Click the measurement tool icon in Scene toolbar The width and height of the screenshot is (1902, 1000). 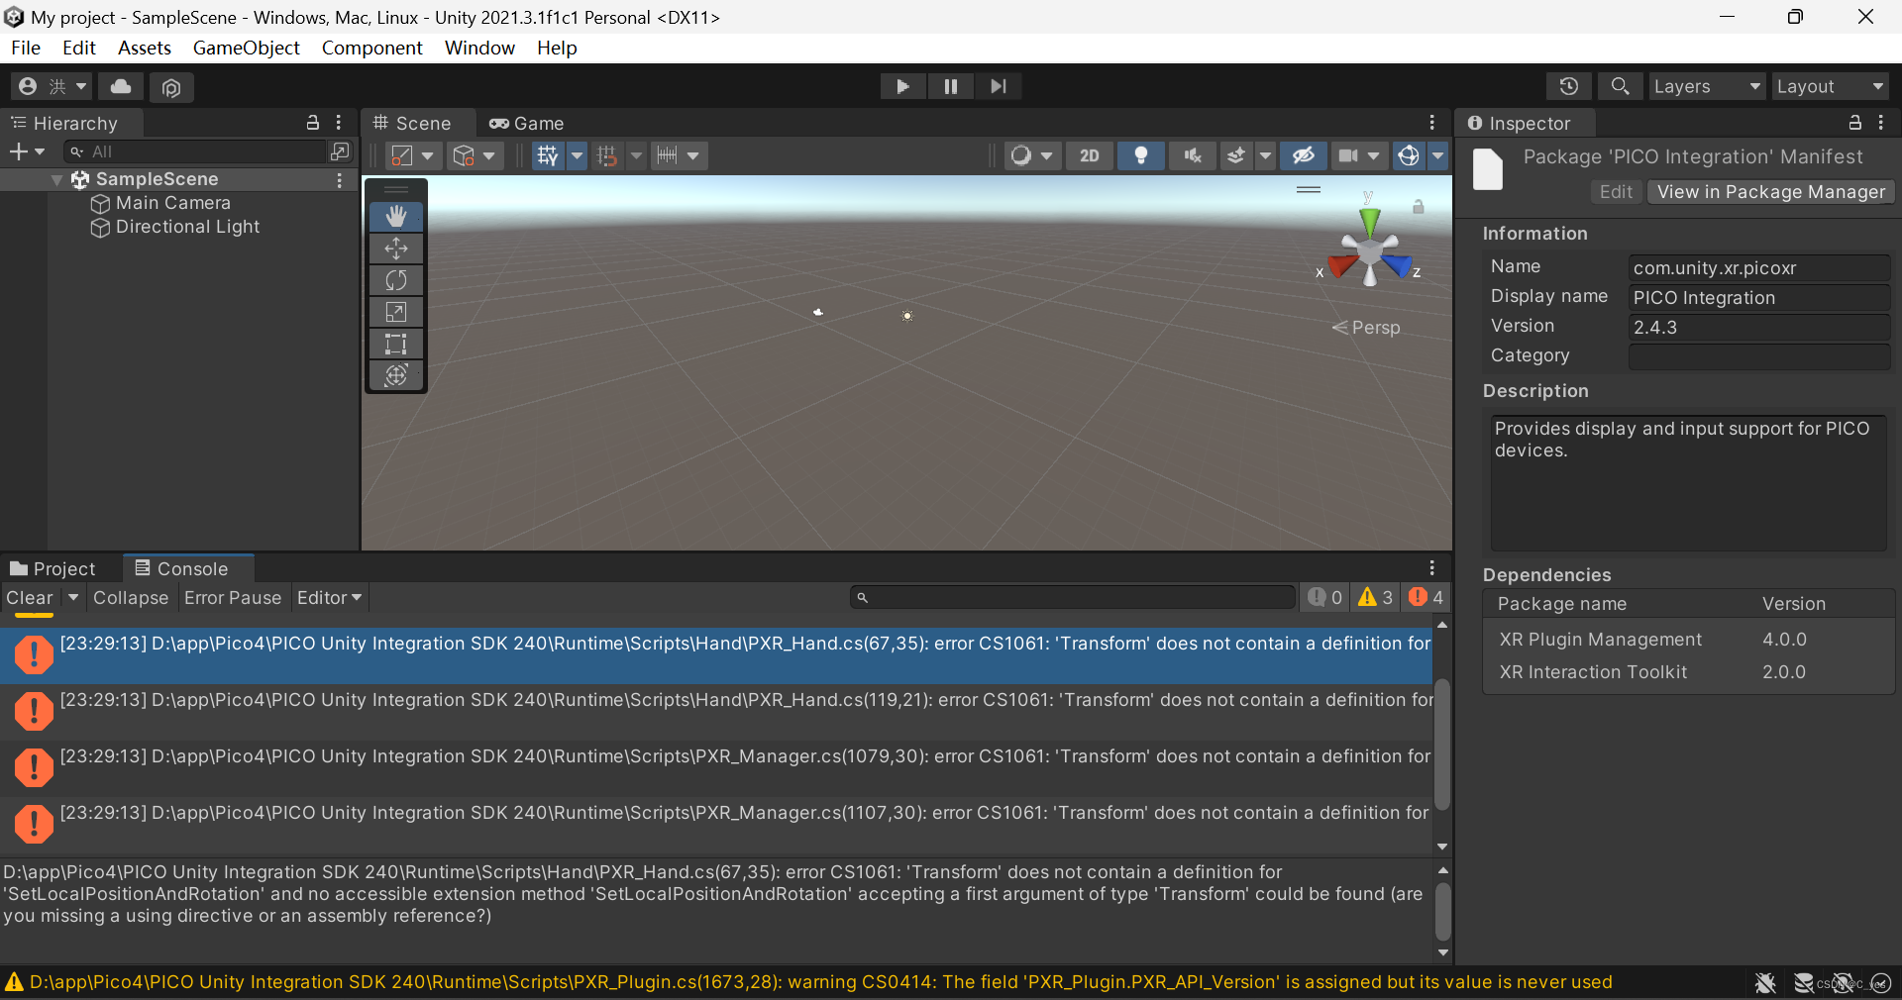pos(669,155)
